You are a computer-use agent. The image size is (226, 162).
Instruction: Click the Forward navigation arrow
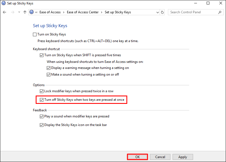click(x=12, y=12)
